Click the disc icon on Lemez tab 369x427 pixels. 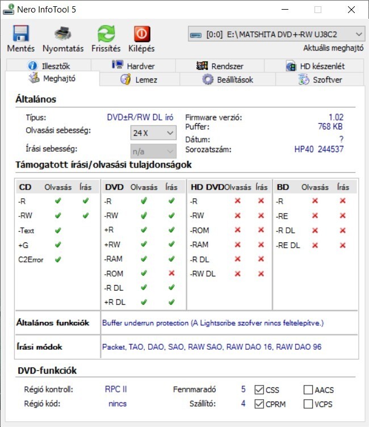(125, 79)
